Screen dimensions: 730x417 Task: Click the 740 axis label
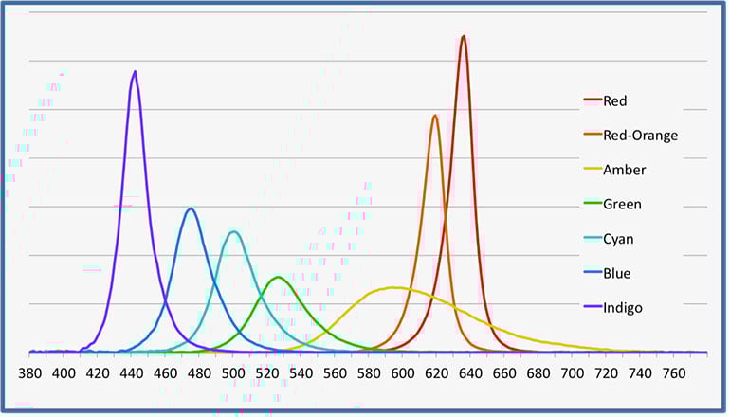640,373
